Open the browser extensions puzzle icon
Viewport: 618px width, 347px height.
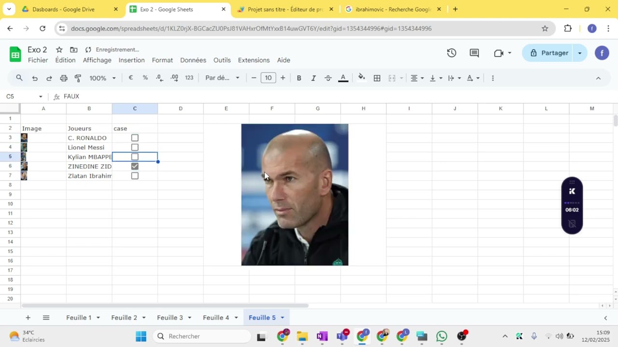tap(568, 28)
